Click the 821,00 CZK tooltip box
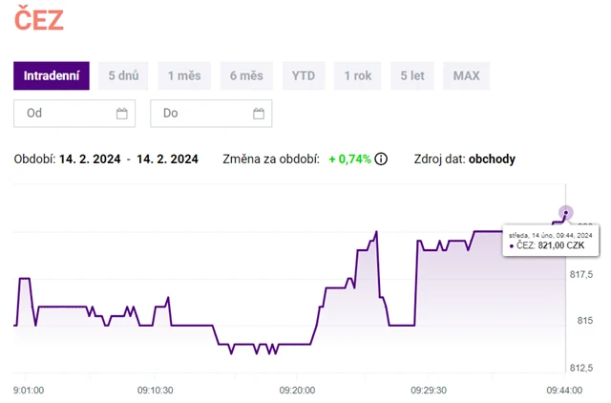Image resolution: width=611 pixels, height=403 pixels. 550,240
